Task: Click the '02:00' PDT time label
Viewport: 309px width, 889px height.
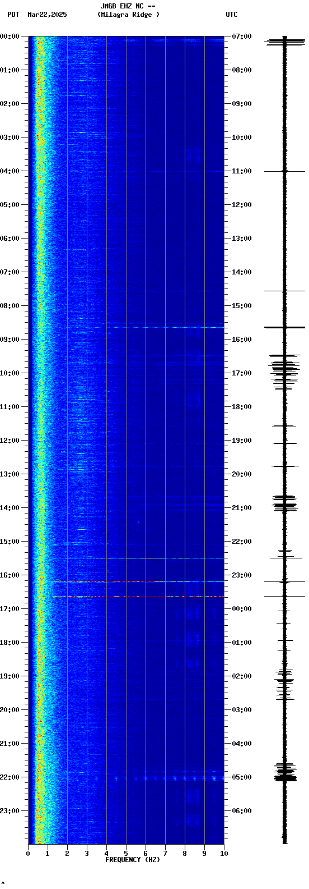Action: (10, 104)
